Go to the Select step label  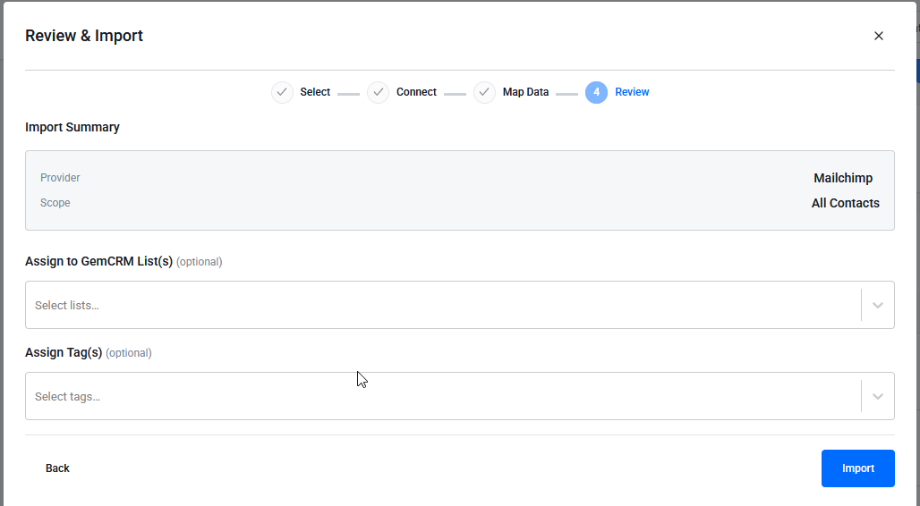(315, 92)
